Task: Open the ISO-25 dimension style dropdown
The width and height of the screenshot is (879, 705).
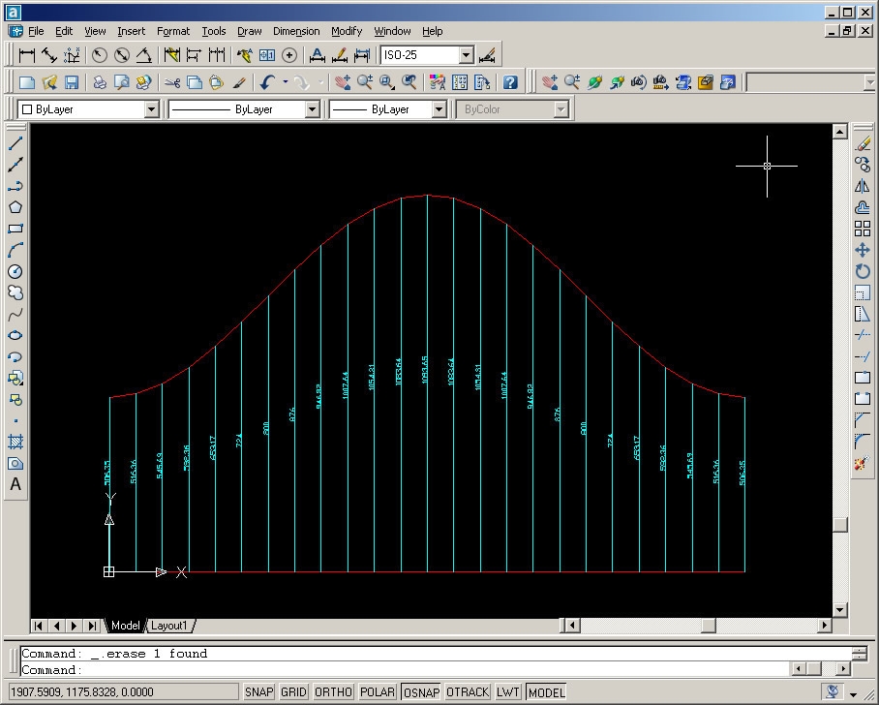Action: [466, 55]
